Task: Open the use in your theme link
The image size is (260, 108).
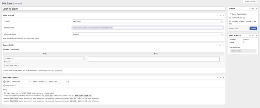Action: pyautogui.click(x=57, y=71)
